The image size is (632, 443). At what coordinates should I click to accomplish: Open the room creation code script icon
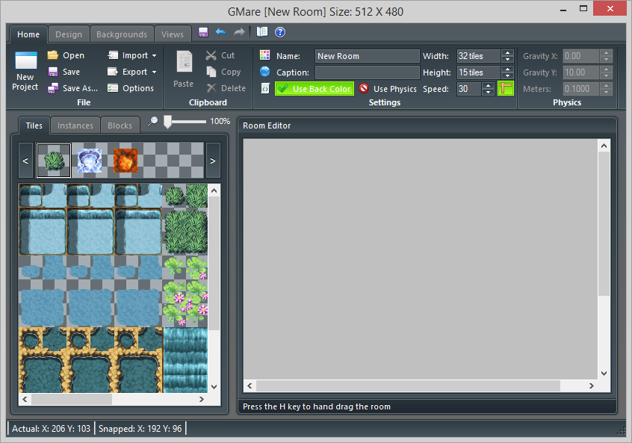coord(264,88)
